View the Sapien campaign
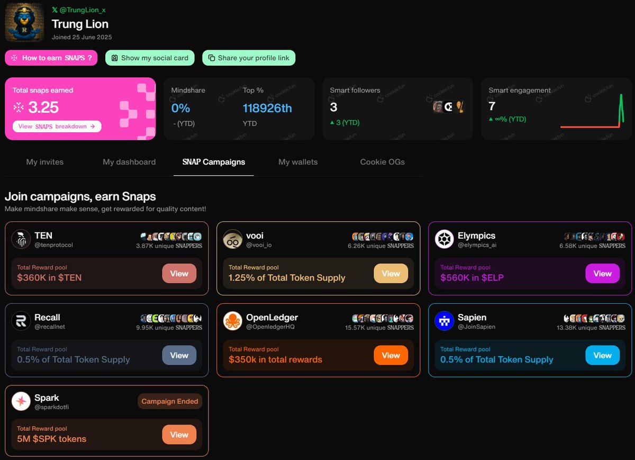The height and width of the screenshot is (460, 635). (602, 355)
